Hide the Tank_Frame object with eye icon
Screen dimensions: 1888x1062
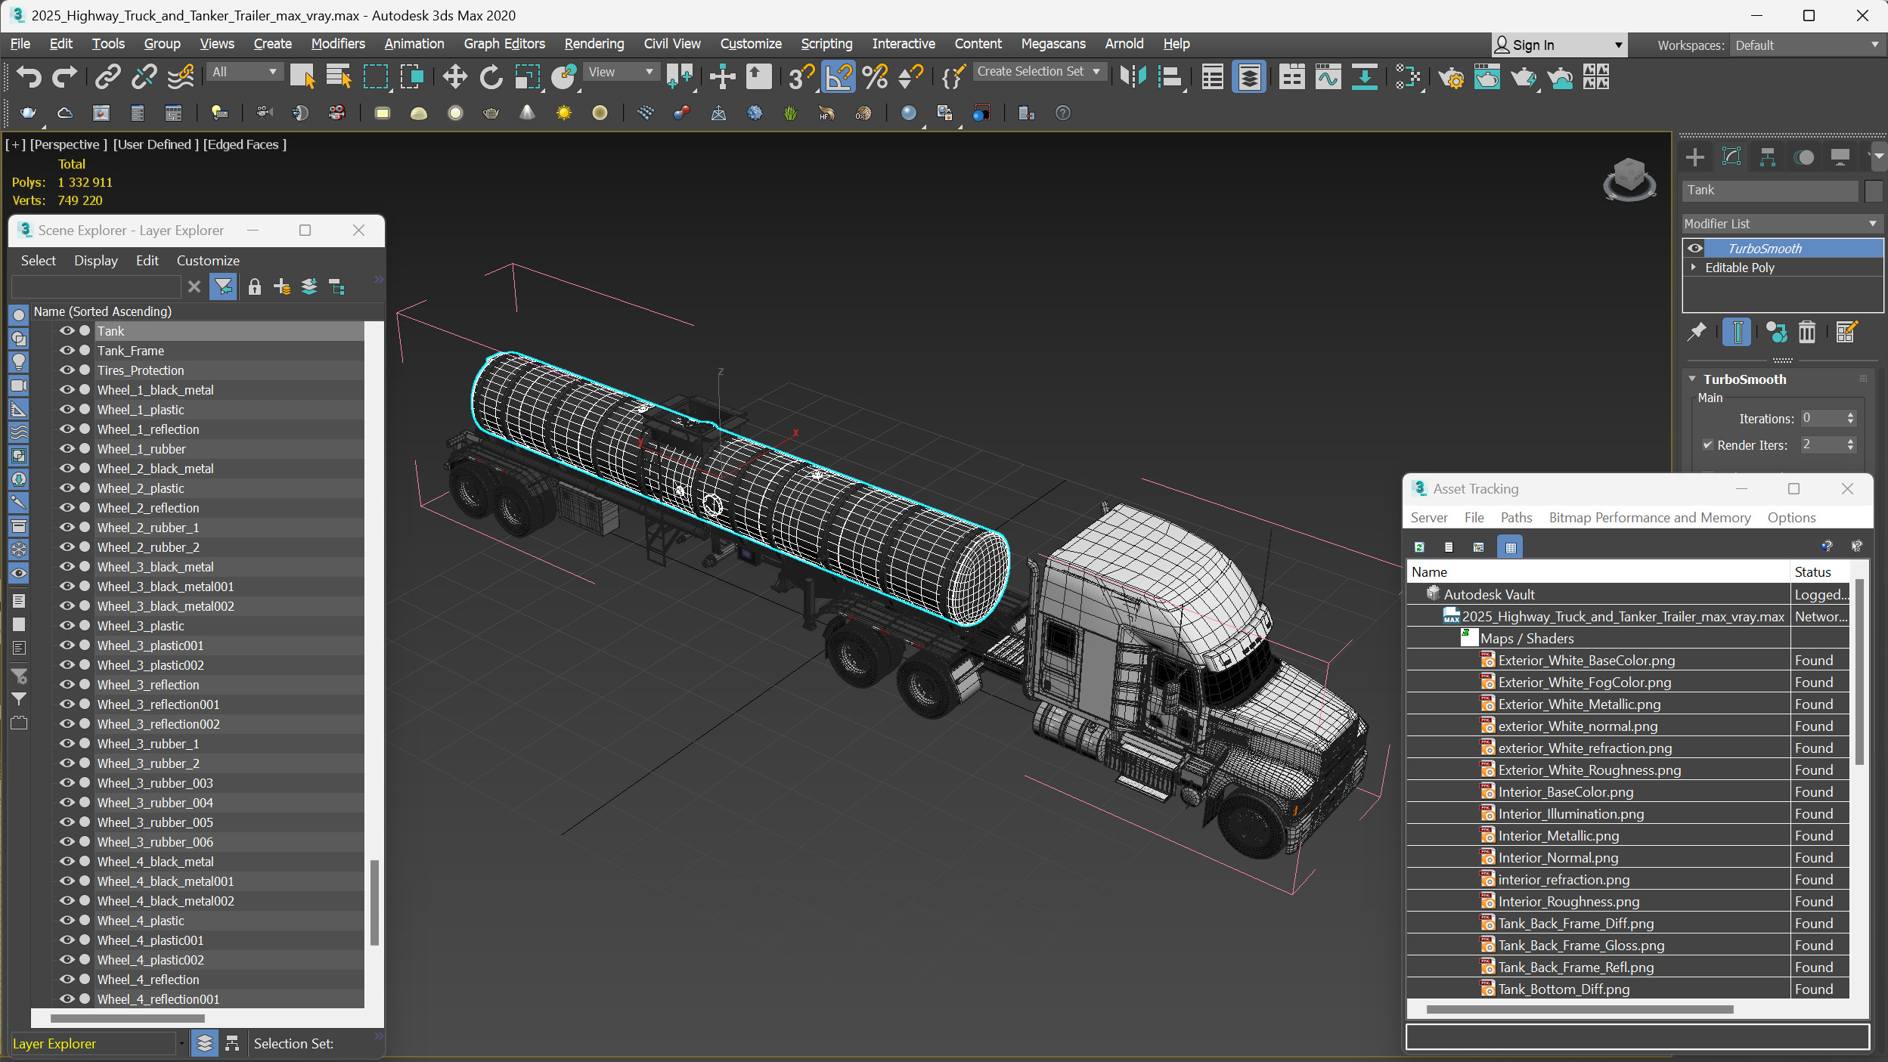[67, 351]
